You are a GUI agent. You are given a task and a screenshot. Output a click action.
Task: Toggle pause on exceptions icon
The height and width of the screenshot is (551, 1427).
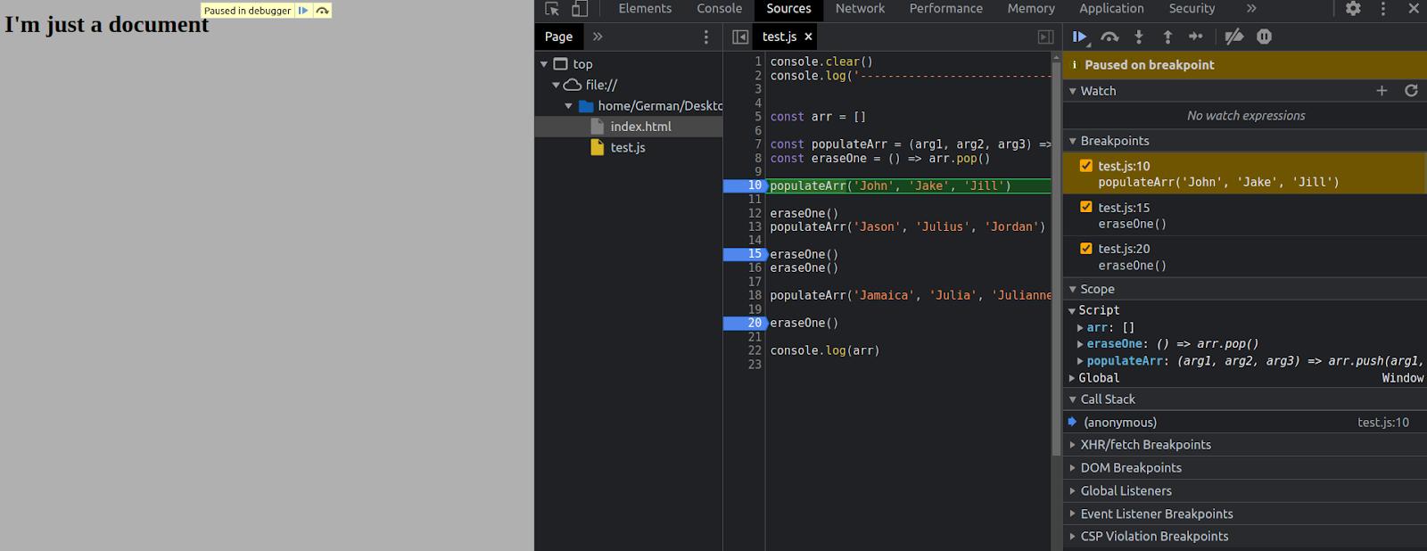coord(1264,37)
